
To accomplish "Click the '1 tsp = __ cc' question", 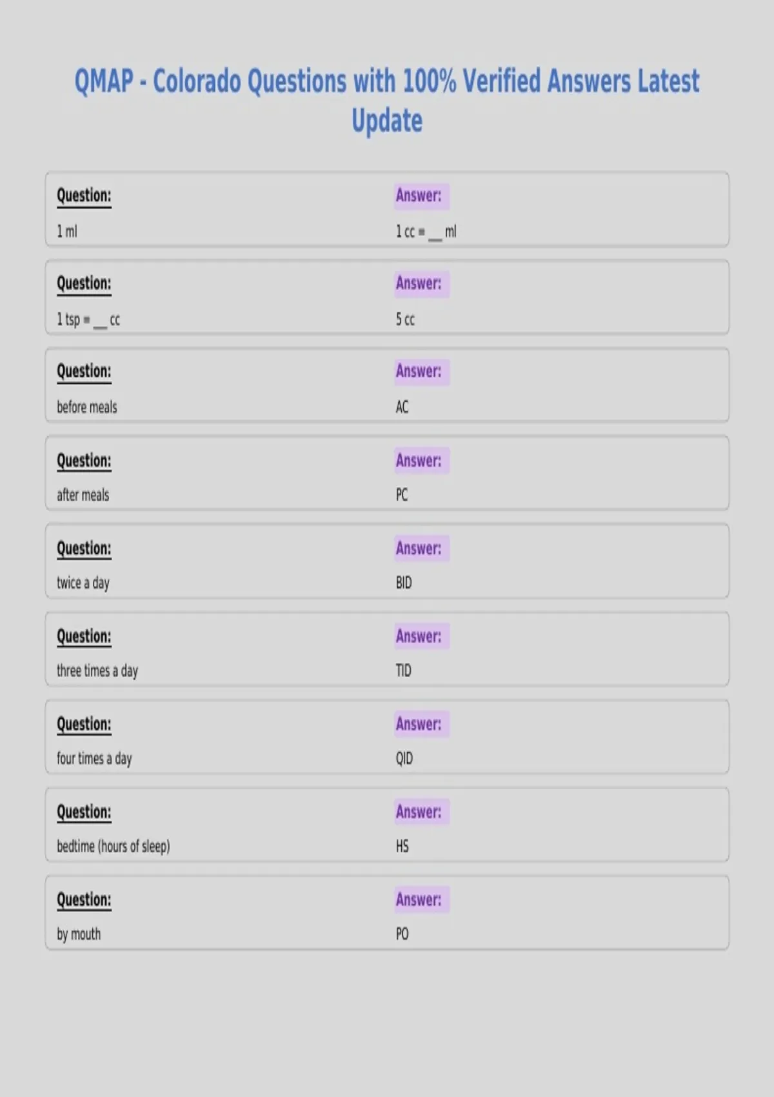I will (x=88, y=319).
